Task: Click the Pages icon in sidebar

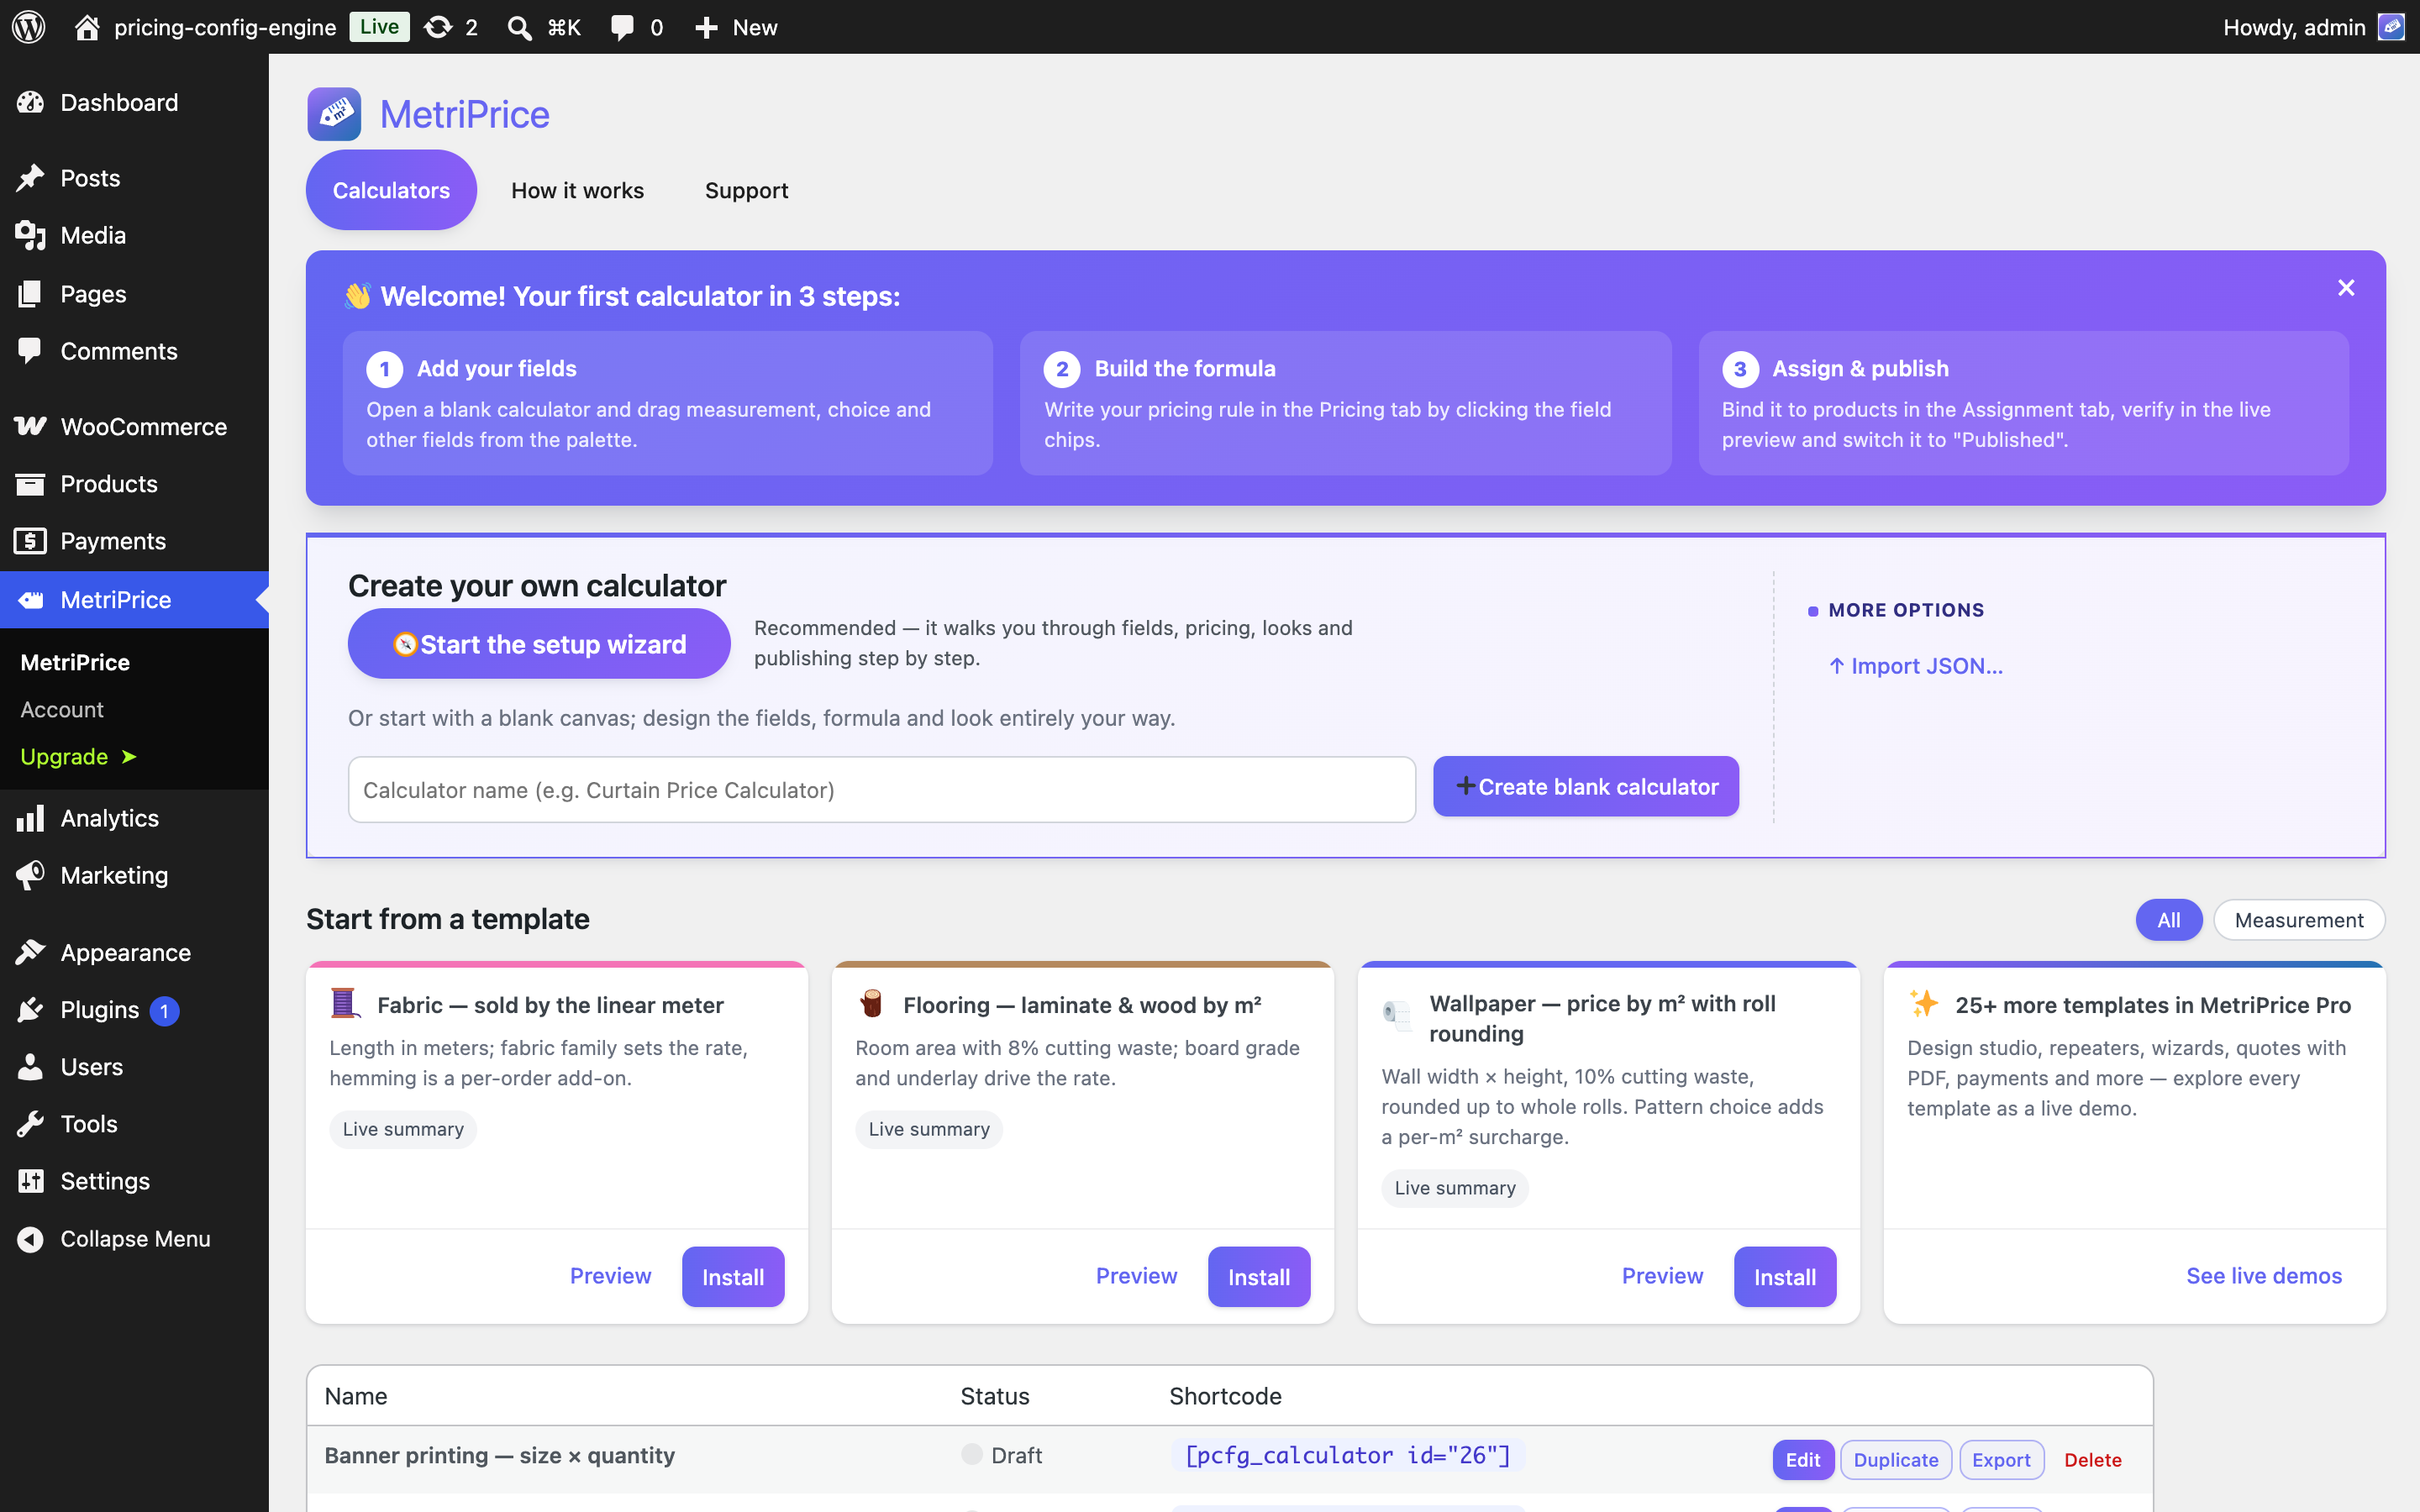Action: [x=30, y=293]
